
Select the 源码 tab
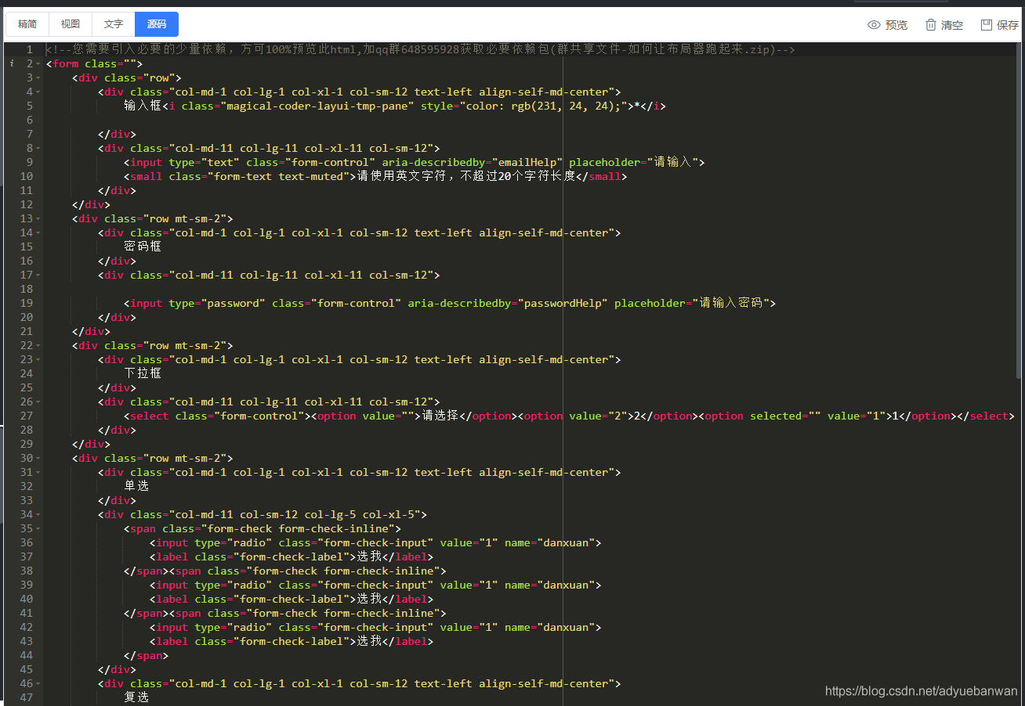(157, 24)
